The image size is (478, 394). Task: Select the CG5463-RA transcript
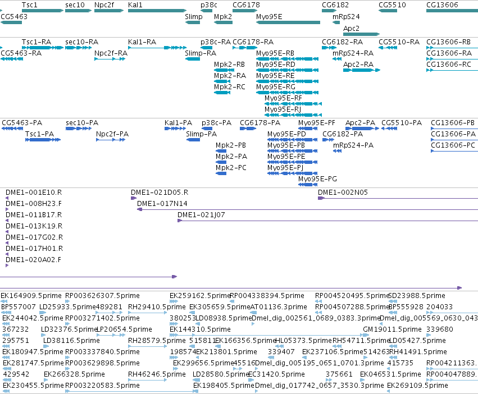(x=12, y=59)
